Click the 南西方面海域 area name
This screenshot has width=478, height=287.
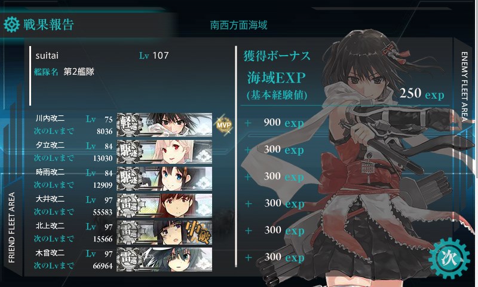coord(238,25)
